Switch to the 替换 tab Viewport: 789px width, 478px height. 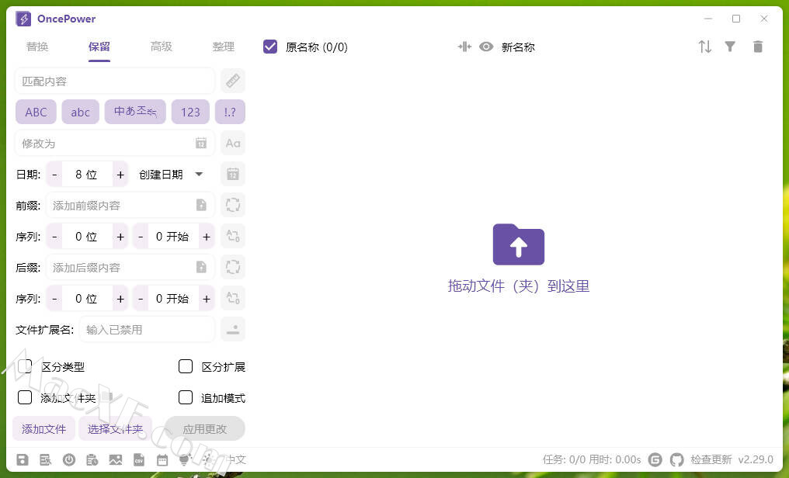click(x=37, y=47)
